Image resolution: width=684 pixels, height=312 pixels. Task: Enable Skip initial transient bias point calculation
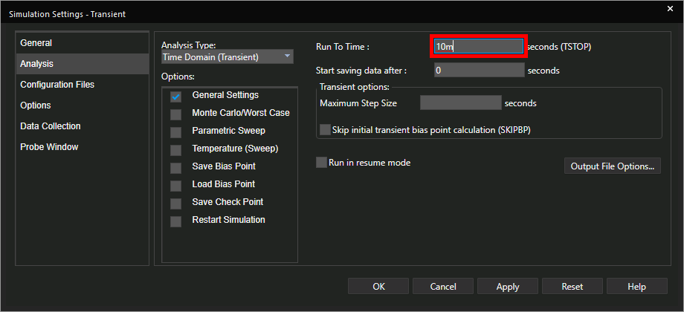point(326,130)
